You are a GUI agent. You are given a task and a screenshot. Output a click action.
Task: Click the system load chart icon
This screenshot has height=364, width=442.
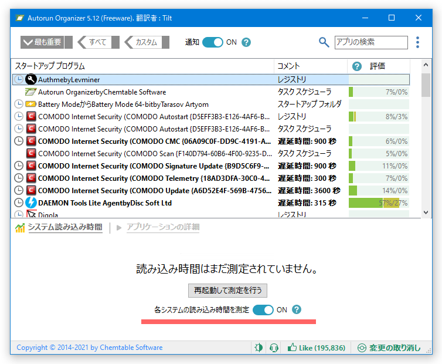pyautogui.click(x=20, y=228)
